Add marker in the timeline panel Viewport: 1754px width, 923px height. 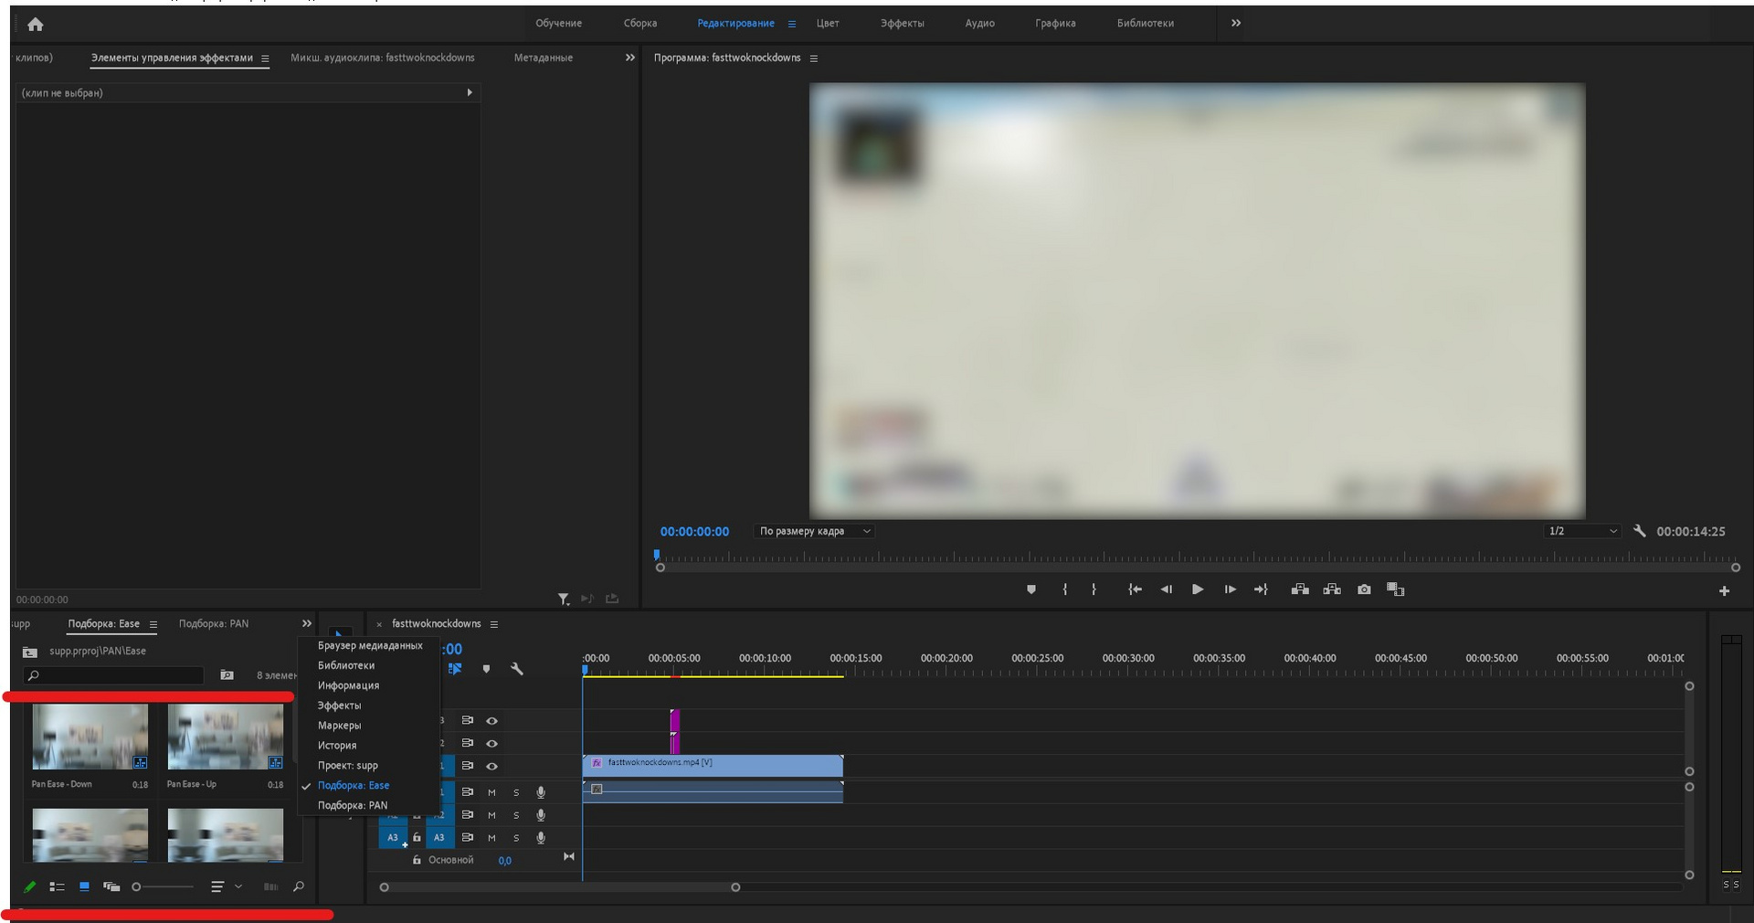[x=486, y=669]
